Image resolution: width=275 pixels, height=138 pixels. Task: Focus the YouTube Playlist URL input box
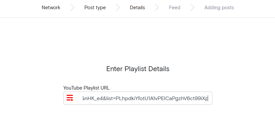pyautogui.click(x=145, y=98)
